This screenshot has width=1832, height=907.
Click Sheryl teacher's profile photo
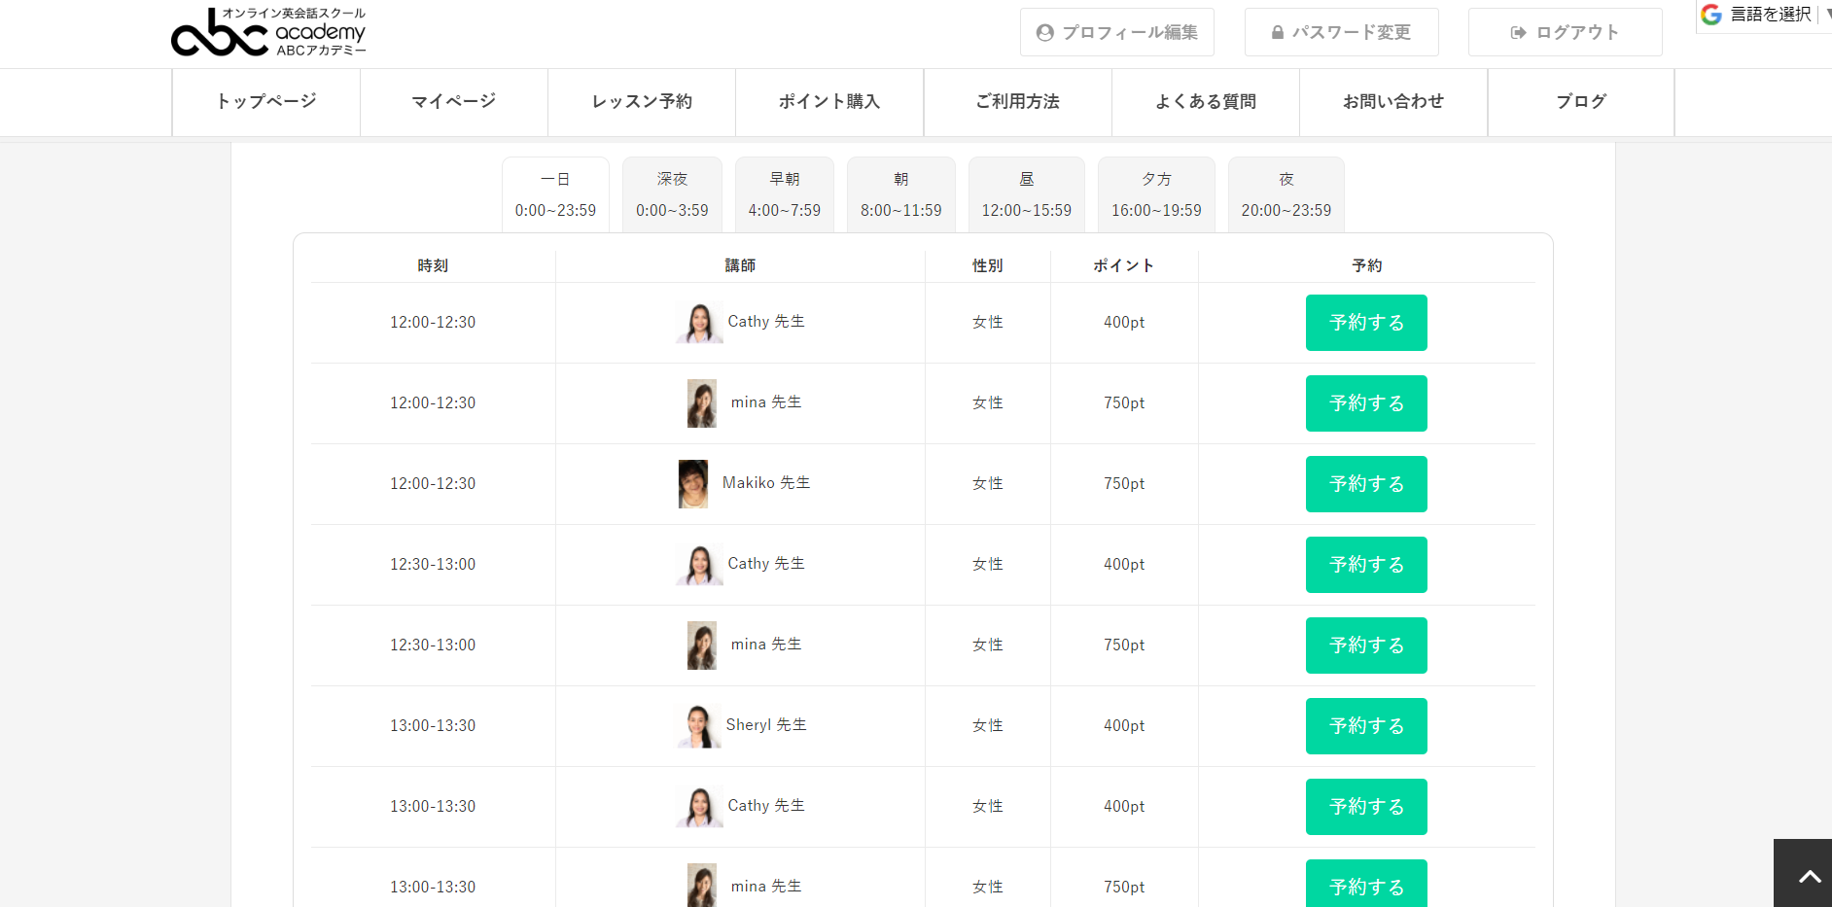[698, 726]
